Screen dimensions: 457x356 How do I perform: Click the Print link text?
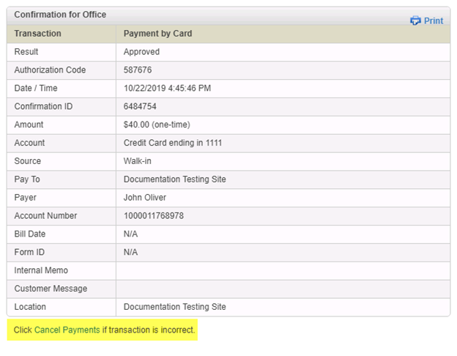pos(434,21)
